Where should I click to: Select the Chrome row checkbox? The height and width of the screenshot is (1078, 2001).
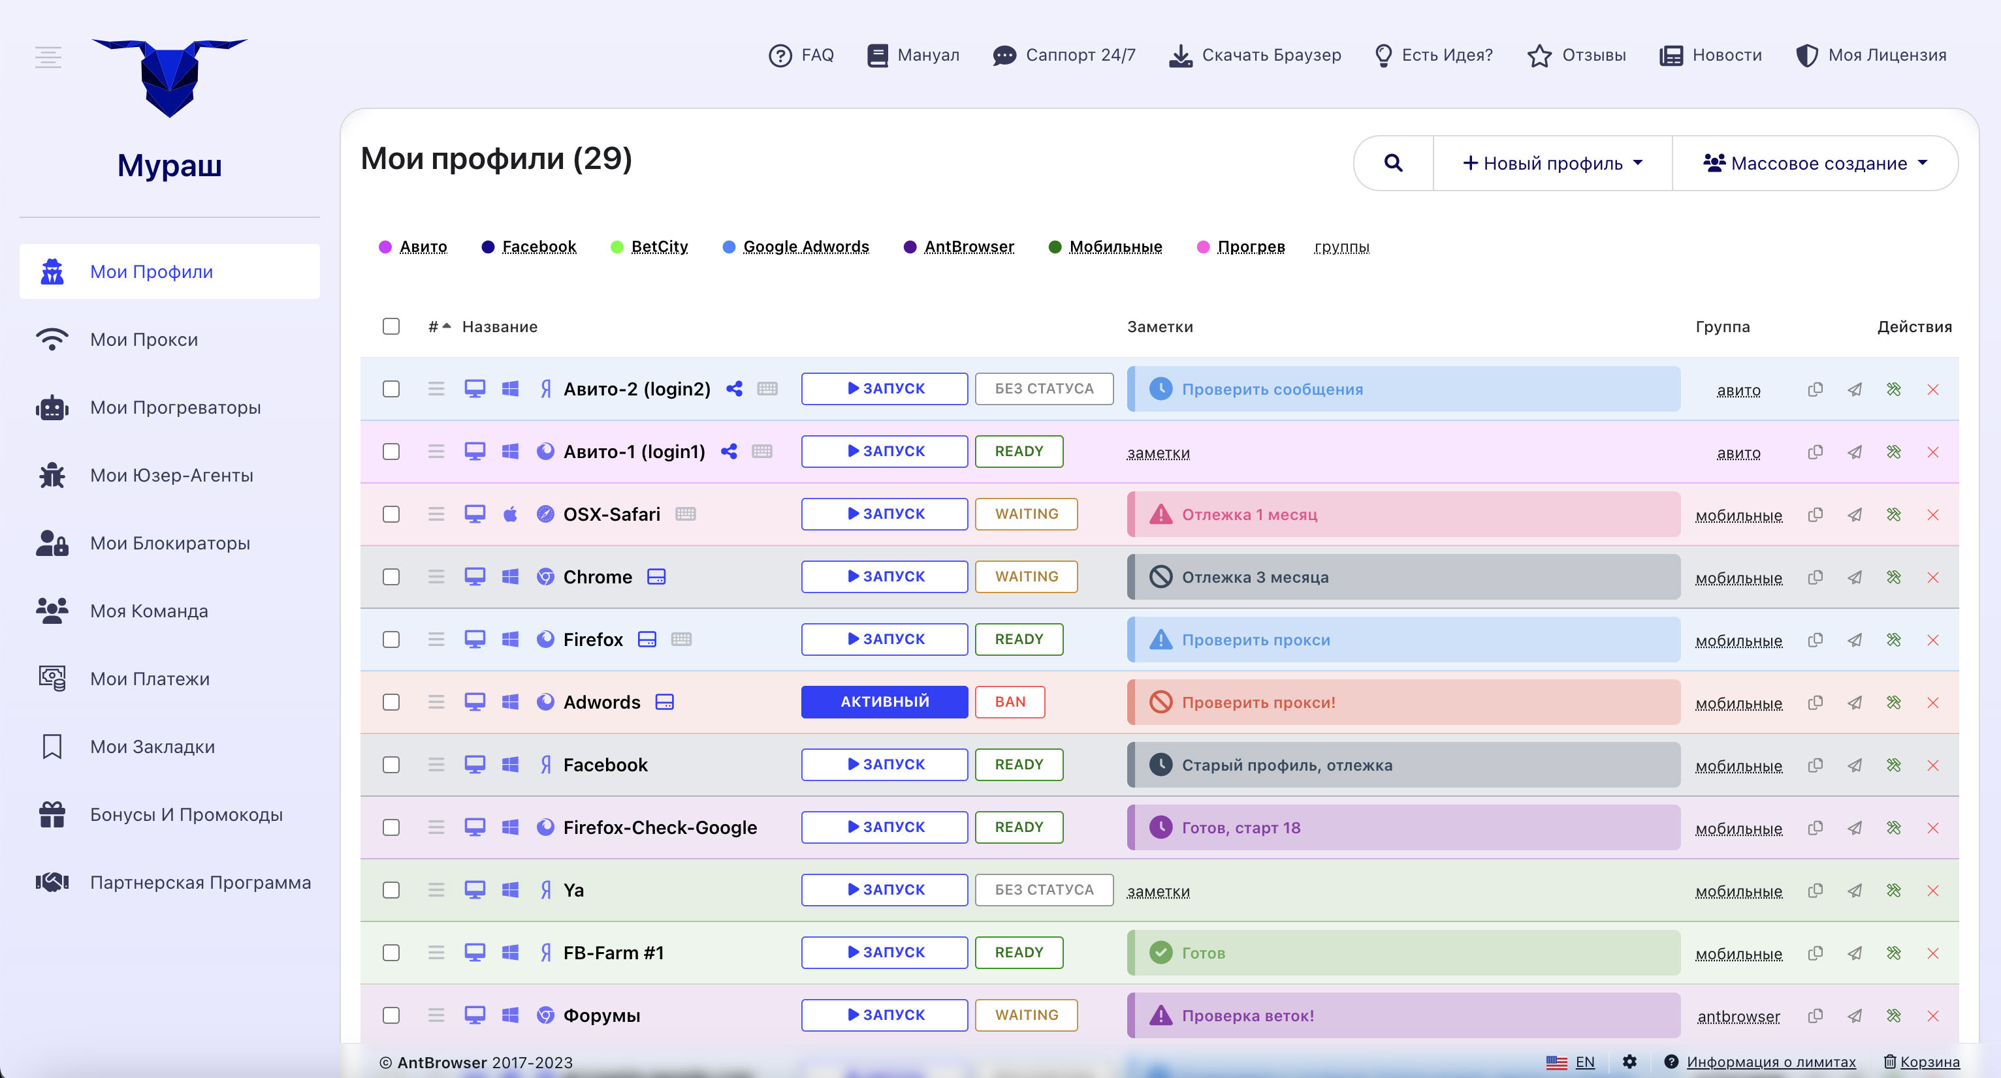(391, 577)
